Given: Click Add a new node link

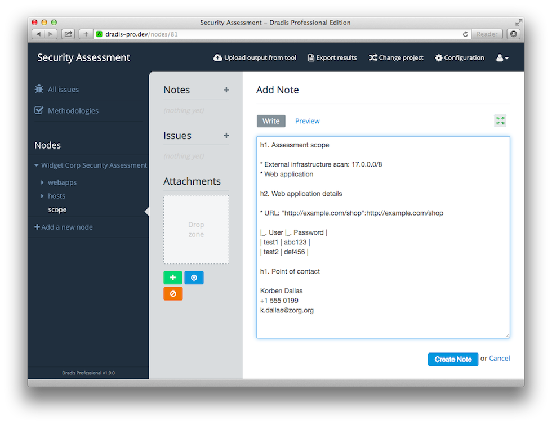Looking at the screenshot, I should tap(64, 227).
